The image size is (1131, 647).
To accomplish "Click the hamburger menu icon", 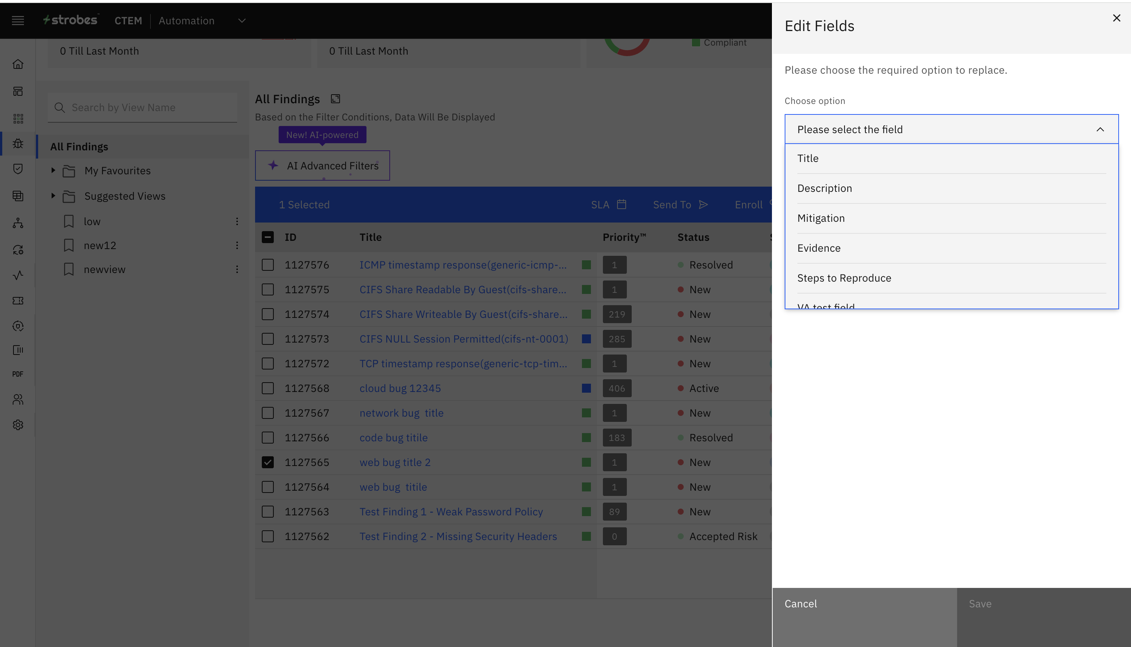I will point(18,21).
